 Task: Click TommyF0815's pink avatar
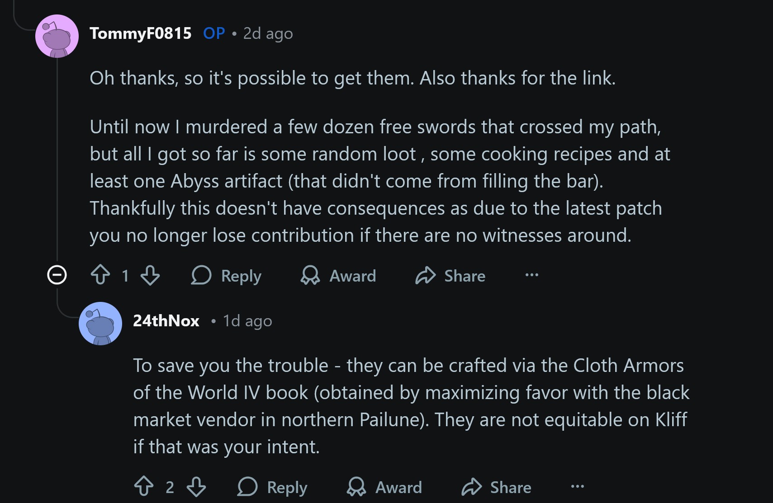(x=57, y=36)
